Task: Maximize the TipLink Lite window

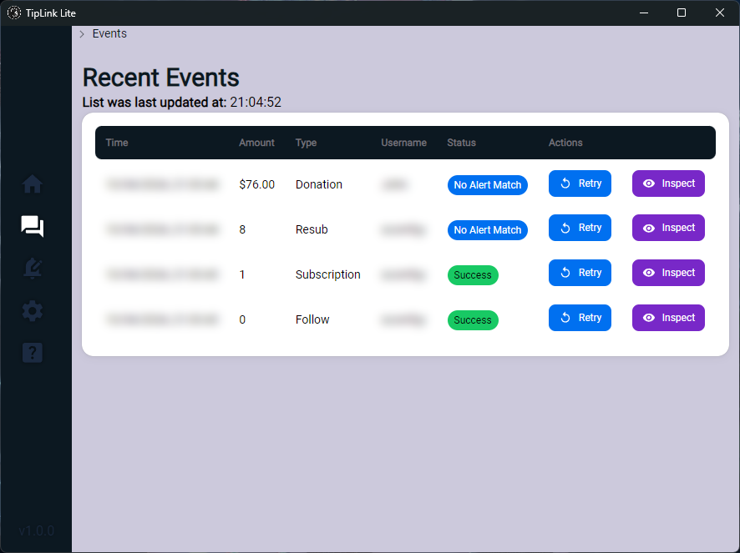Action: tap(681, 13)
